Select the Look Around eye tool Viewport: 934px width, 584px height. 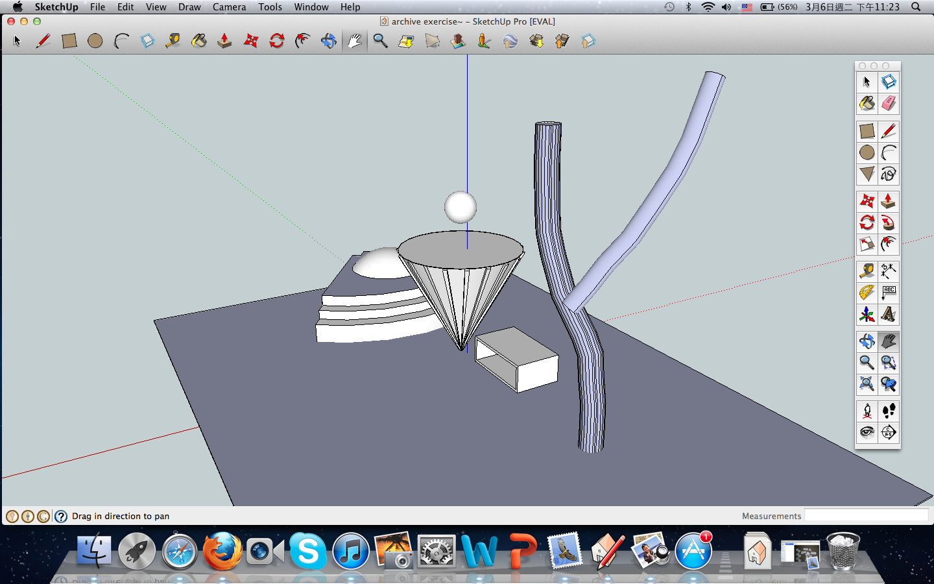pos(867,432)
